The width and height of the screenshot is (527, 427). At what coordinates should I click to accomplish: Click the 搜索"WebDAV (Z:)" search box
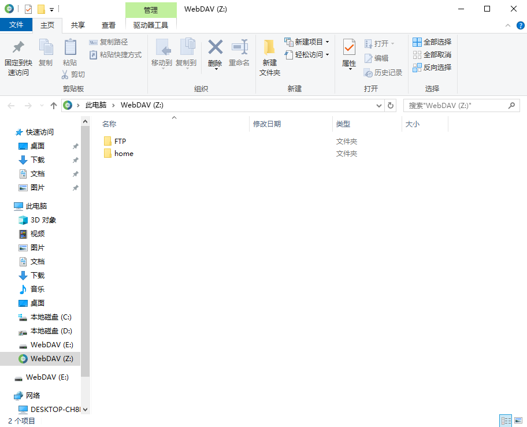click(x=461, y=106)
